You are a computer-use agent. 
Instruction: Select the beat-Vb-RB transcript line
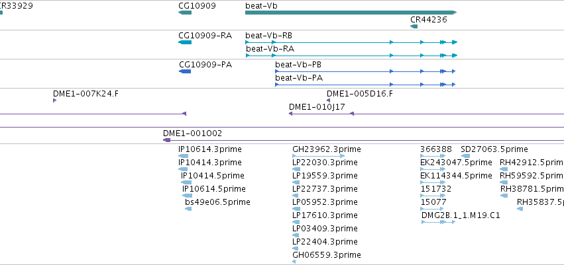click(x=351, y=42)
